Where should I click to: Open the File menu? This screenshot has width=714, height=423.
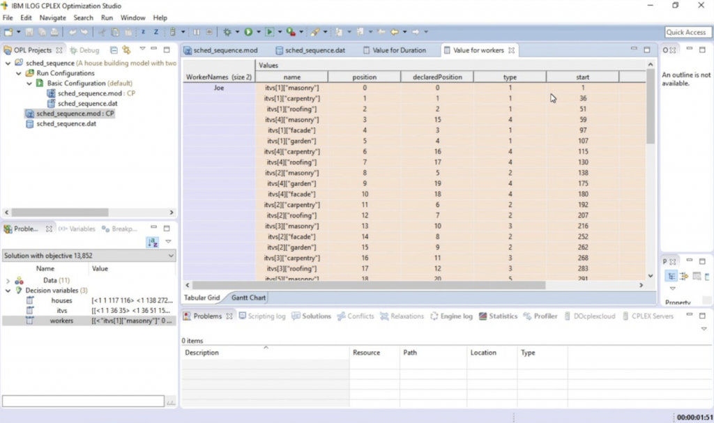(x=8, y=17)
